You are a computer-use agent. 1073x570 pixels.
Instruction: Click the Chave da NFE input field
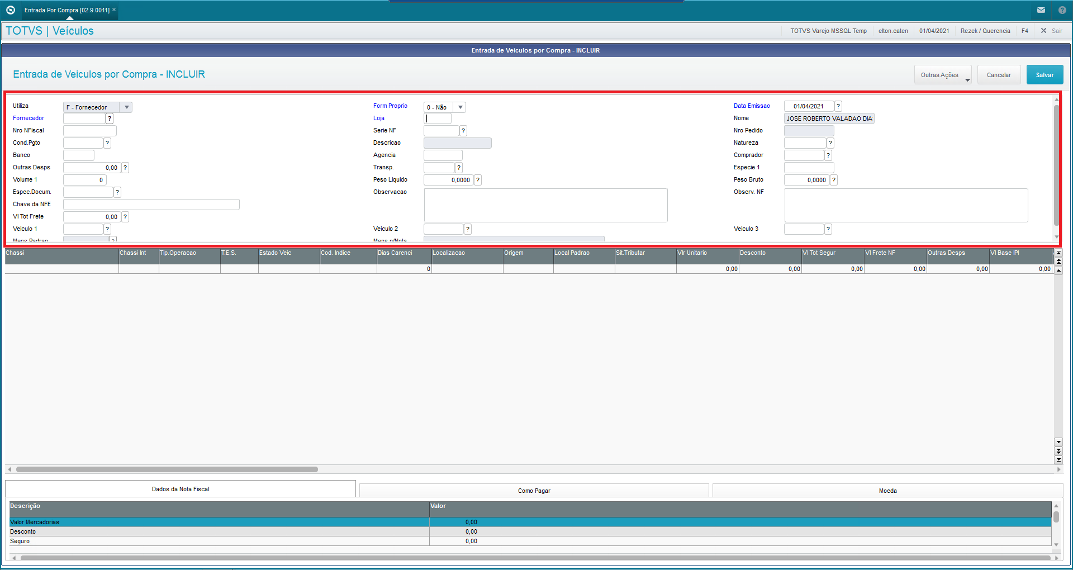tap(151, 205)
